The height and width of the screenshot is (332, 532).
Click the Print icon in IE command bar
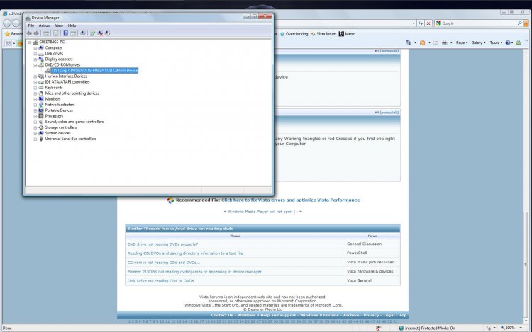click(445, 42)
